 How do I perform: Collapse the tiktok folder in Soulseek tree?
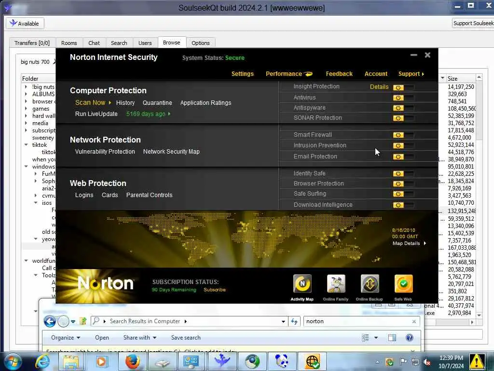(26, 145)
